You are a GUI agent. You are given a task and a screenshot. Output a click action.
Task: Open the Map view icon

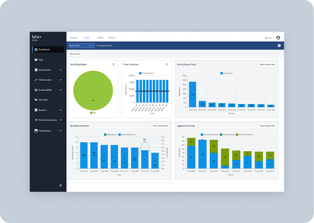pyautogui.click(x=36, y=59)
